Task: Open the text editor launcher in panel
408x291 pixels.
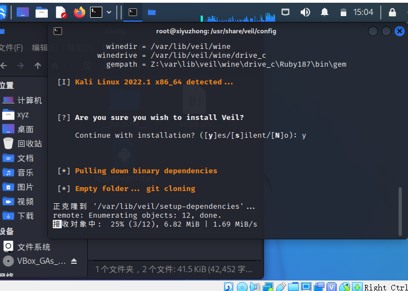Action: (61, 12)
